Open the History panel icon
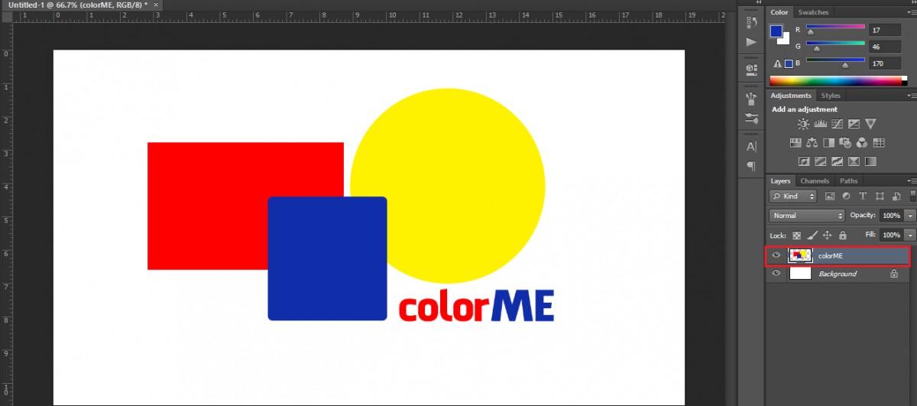917x406 pixels. [x=751, y=24]
